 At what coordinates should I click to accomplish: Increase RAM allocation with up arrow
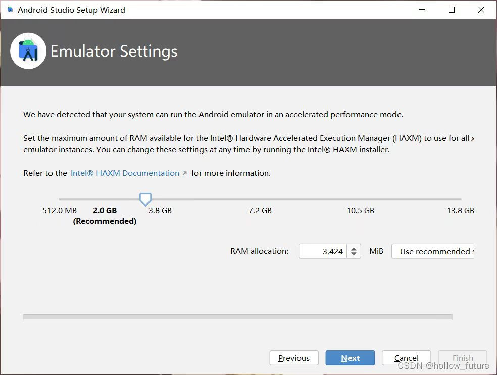click(354, 249)
